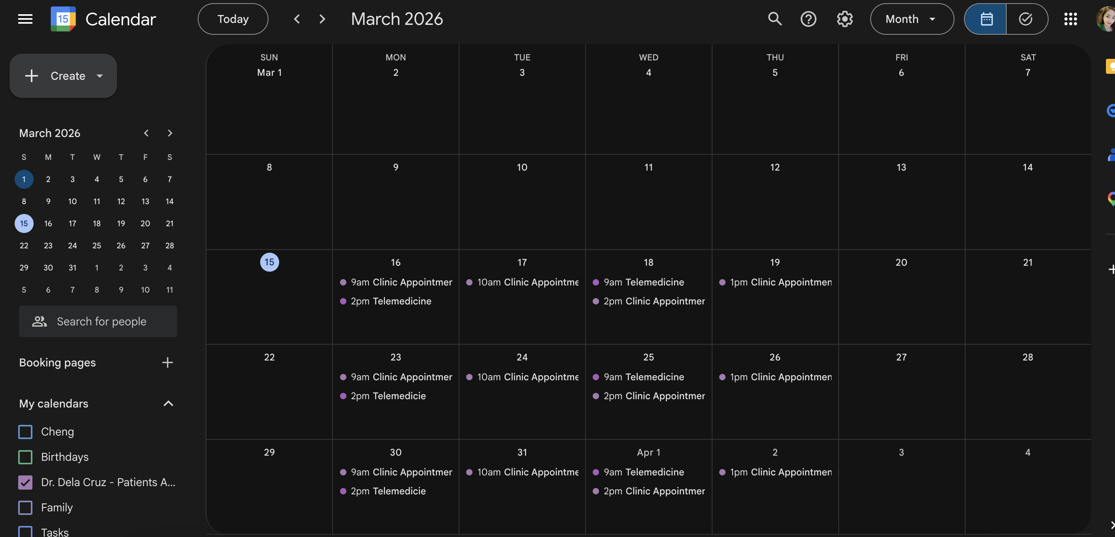1115x537 pixels.
Task: Switch to the Tasks checkmark view
Action: 1026,19
